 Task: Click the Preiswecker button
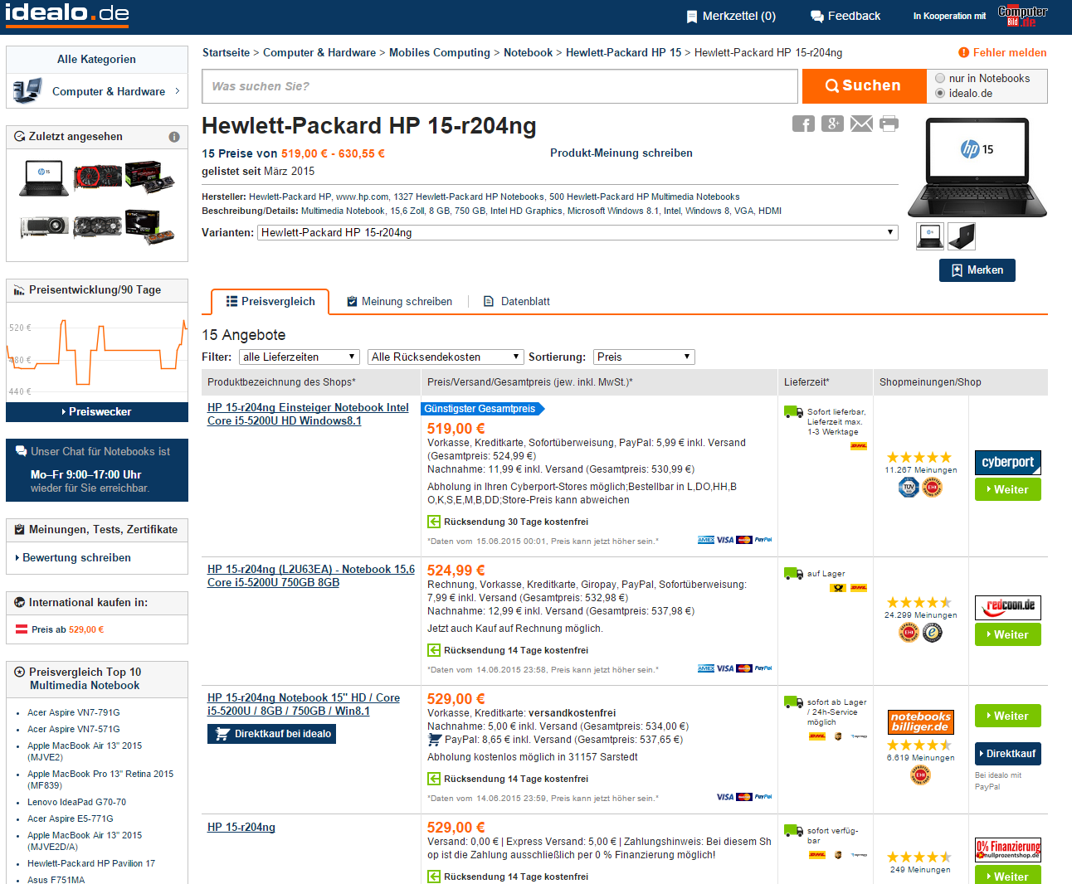(x=97, y=412)
